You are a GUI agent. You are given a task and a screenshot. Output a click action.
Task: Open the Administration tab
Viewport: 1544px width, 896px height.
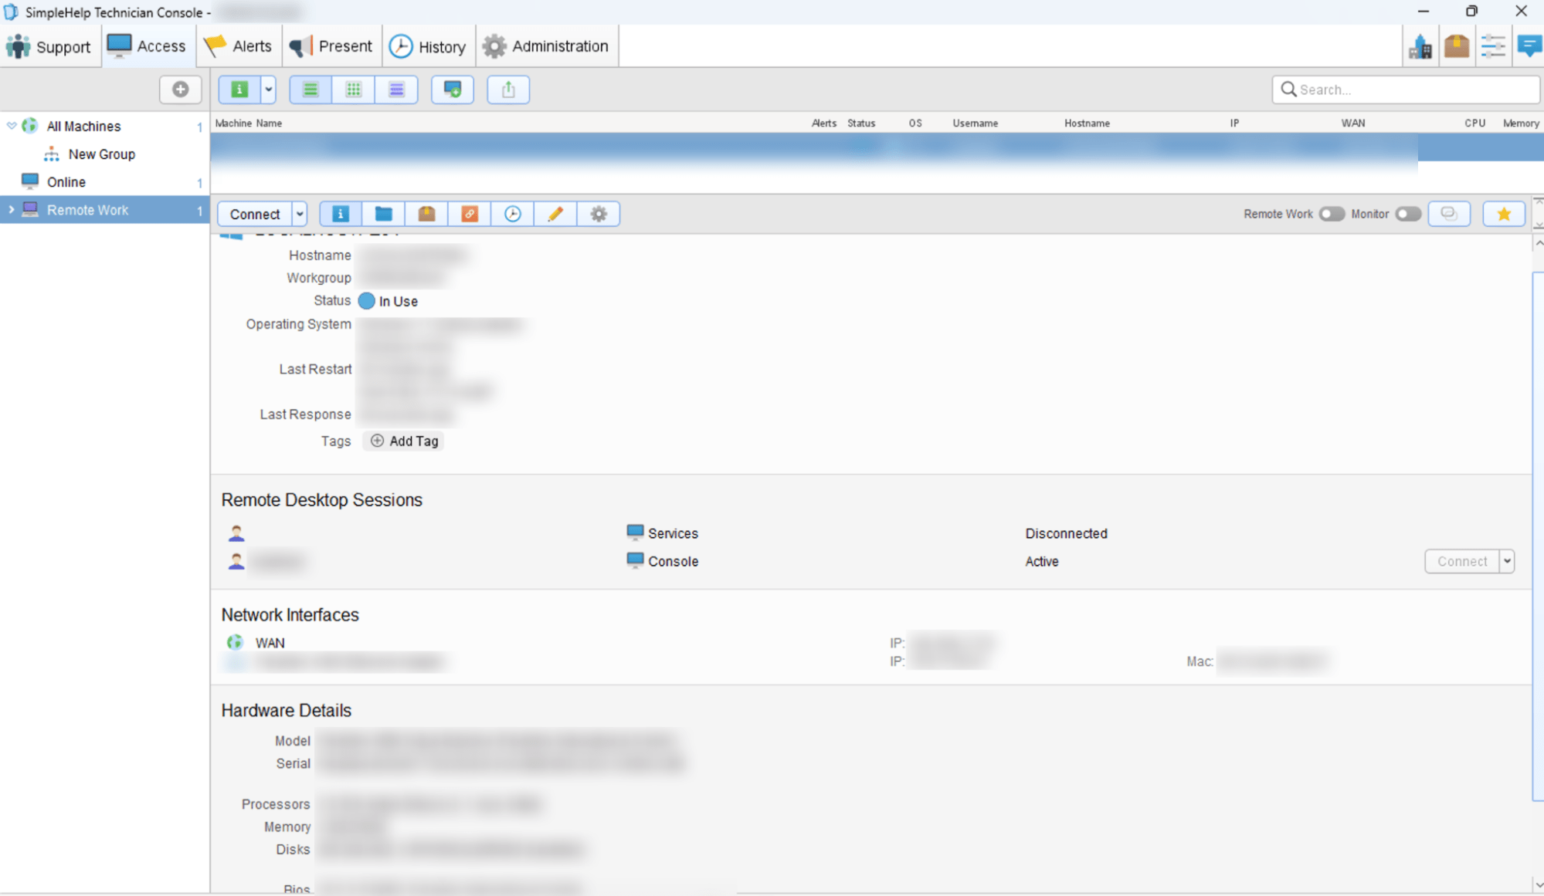[x=547, y=46]
